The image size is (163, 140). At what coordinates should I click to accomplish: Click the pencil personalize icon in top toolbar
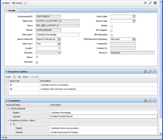[x=150, y=3]
